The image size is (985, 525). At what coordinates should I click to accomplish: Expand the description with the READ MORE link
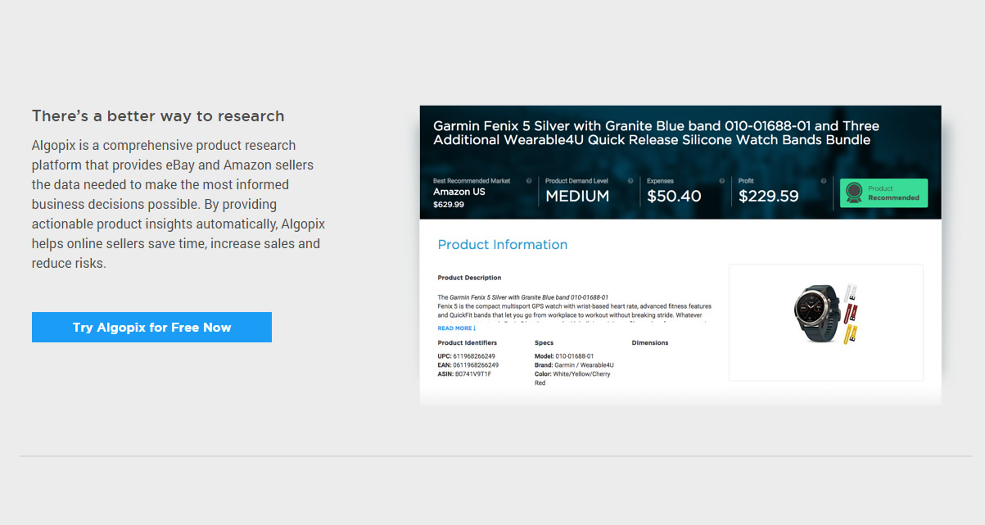457,328
